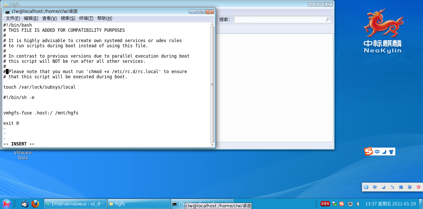Maximize the terminal window
Screen dimensions: 423x209
click(x=201, y=12)
